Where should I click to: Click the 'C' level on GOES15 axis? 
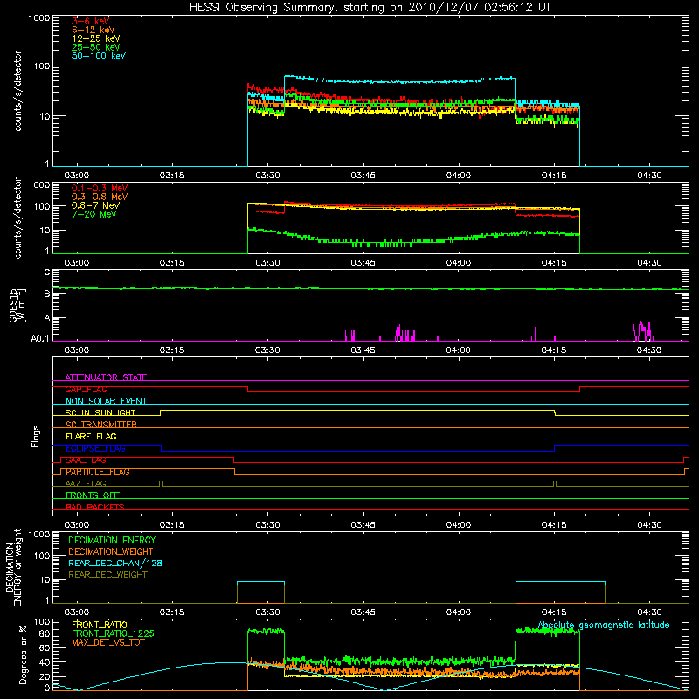point(47,273)
